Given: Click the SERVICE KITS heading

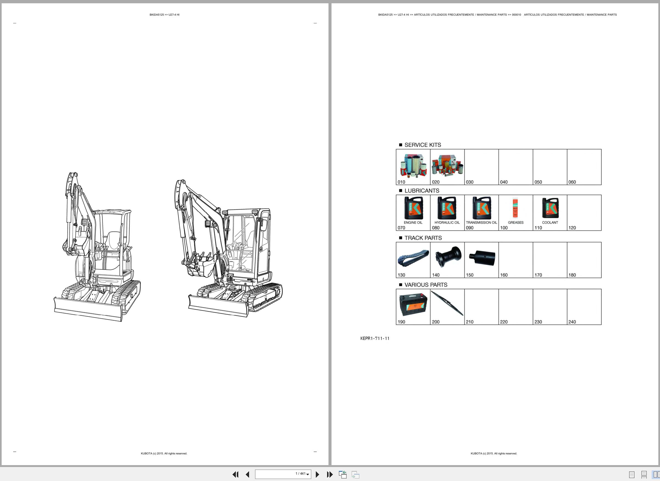Looking at the screenshot, I should pos(423,145).
